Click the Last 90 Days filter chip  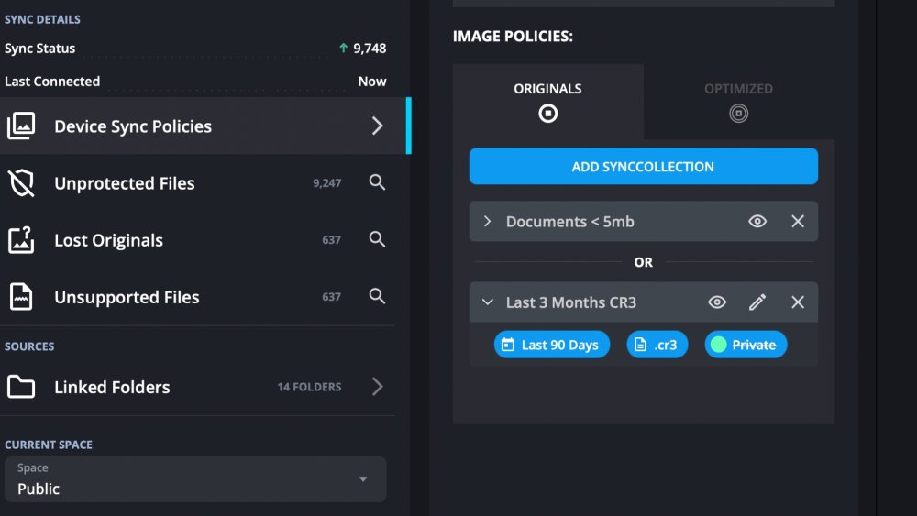tap(552, 345)
